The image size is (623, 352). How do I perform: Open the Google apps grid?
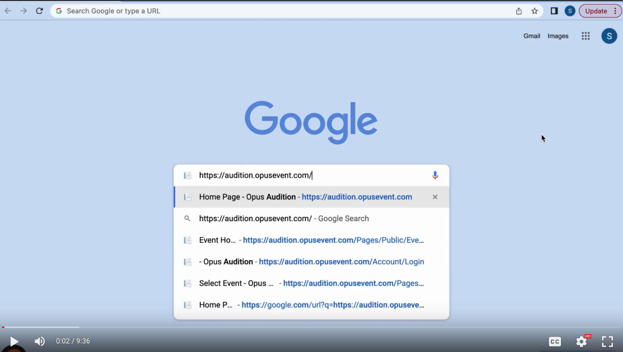(585, 36)
